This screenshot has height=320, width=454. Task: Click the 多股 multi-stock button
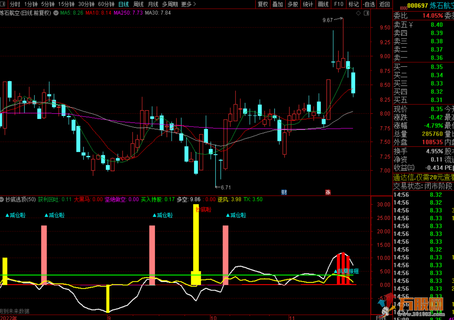coord(293,4)
